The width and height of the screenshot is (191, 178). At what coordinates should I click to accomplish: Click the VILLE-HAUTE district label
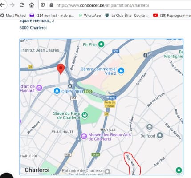(x=63, y=132)
